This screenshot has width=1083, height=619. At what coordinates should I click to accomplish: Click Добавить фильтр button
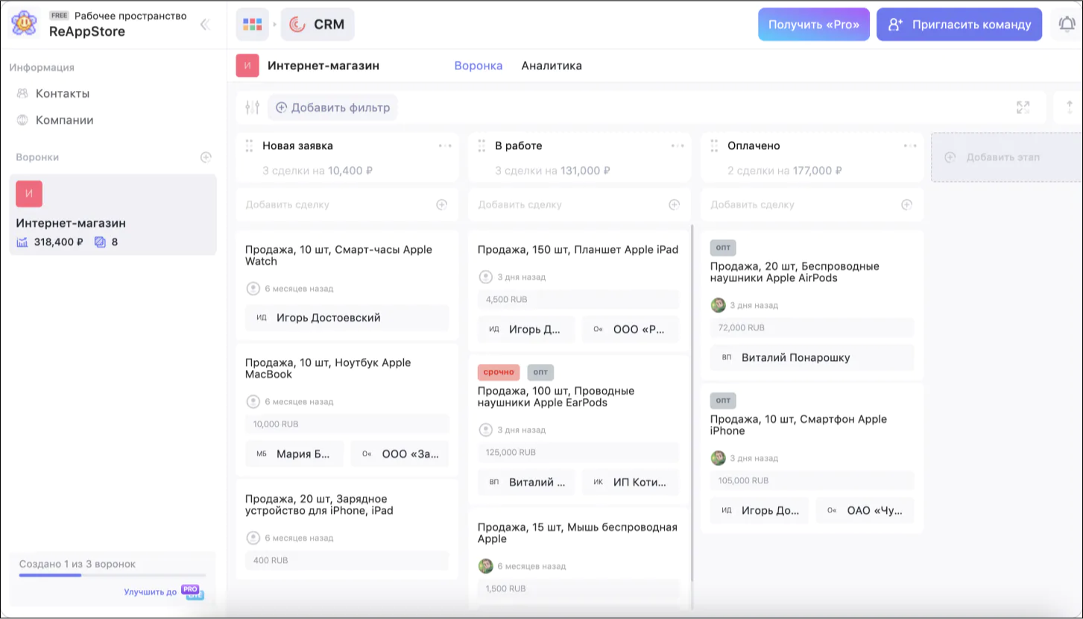pos(332,107)
